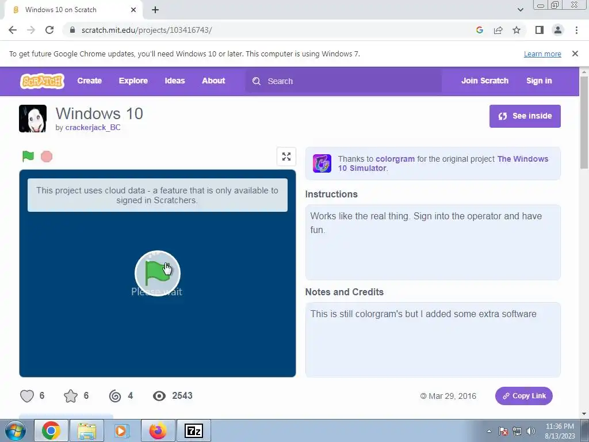The width and height of the screenshot is (589, 442).
Task: Favorite this project with star icon
Action: point(71,396)
